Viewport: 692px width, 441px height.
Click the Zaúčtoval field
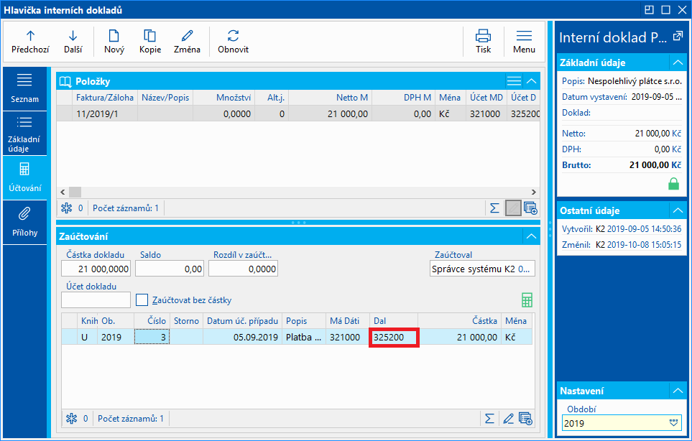point(482,269)
